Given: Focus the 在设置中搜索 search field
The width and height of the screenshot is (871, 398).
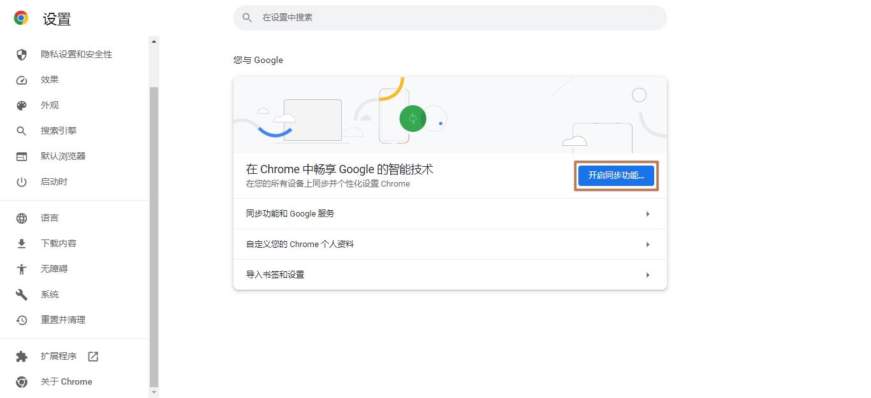Looking at the screenshot, I should 450,18.
